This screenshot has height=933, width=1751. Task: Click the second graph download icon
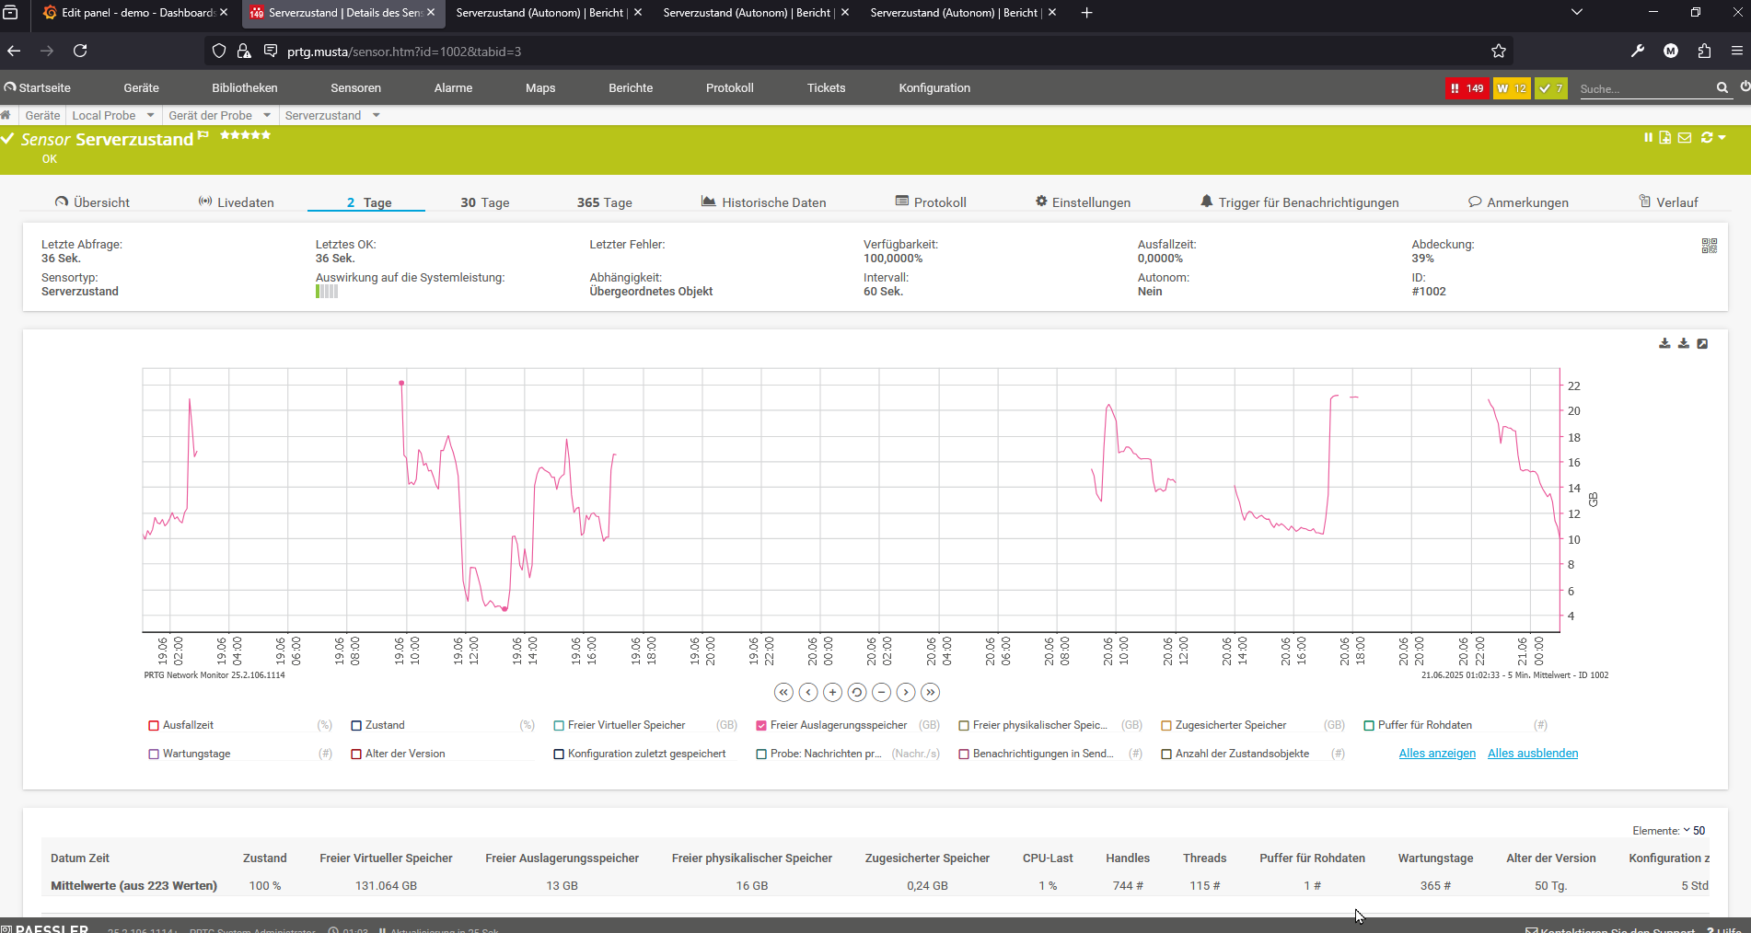click(1684, 343)
